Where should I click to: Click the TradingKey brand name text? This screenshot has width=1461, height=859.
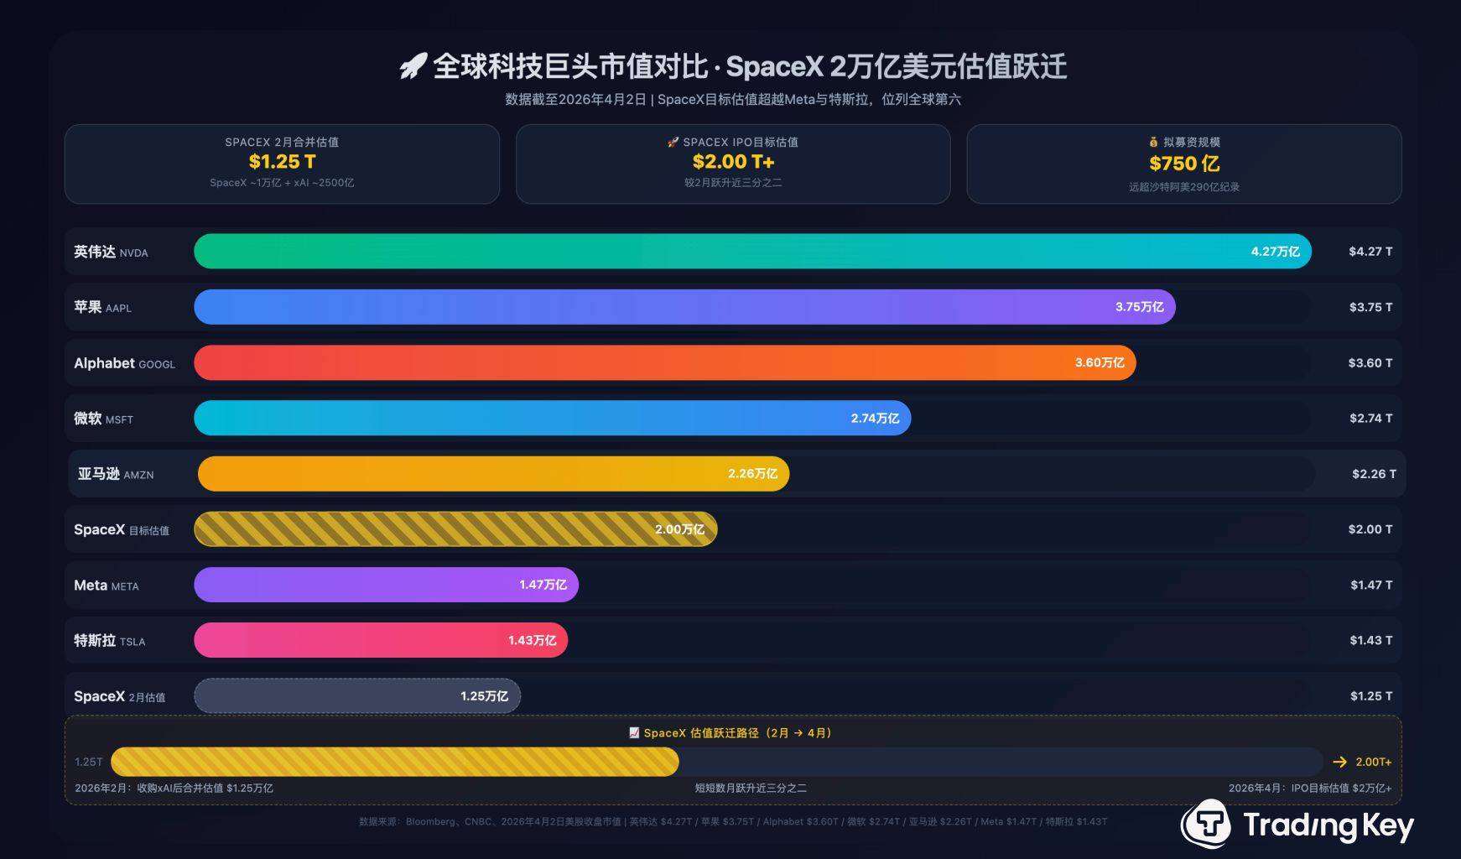coord(1328,825)
